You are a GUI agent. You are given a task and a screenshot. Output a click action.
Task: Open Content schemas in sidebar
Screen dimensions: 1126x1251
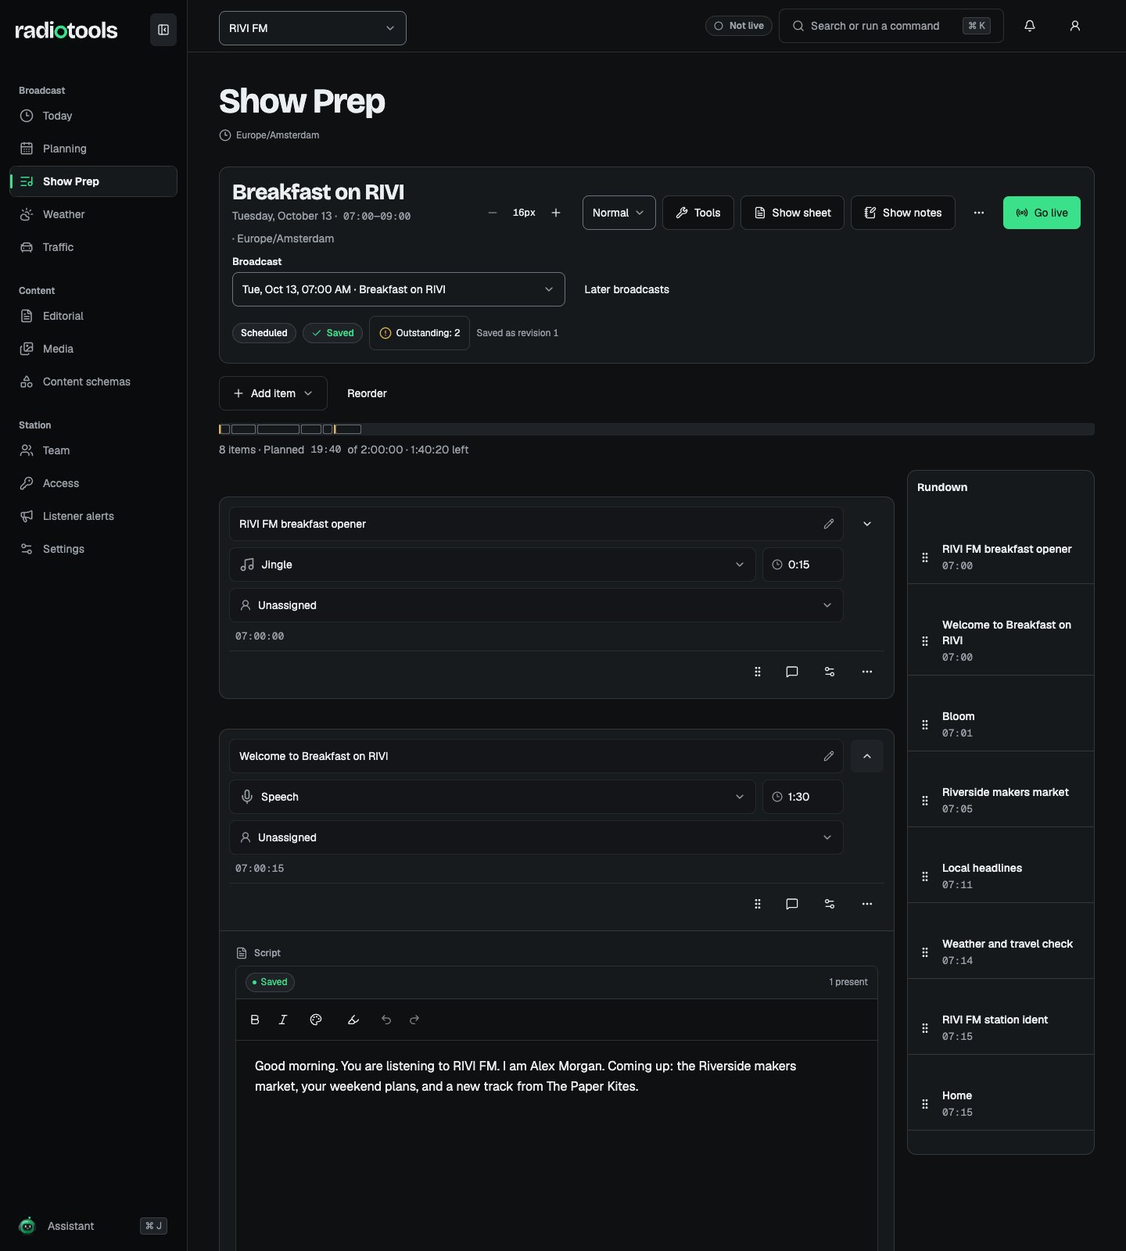(93, 382)
